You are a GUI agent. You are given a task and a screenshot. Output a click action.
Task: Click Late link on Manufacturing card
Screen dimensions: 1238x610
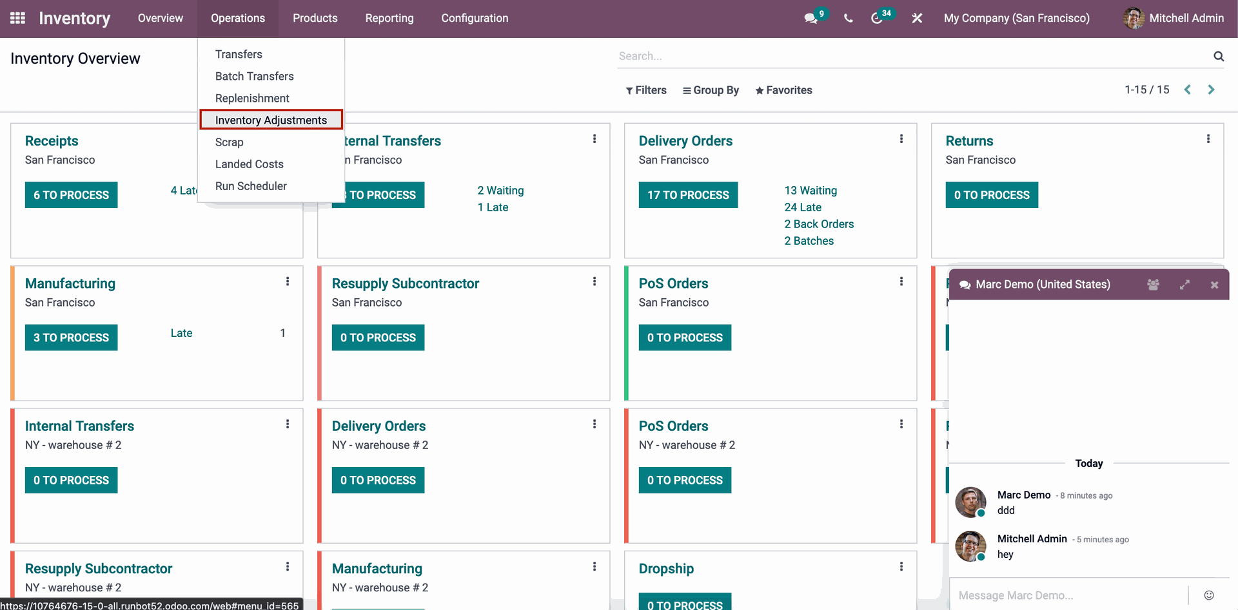(x=181, y=333)
